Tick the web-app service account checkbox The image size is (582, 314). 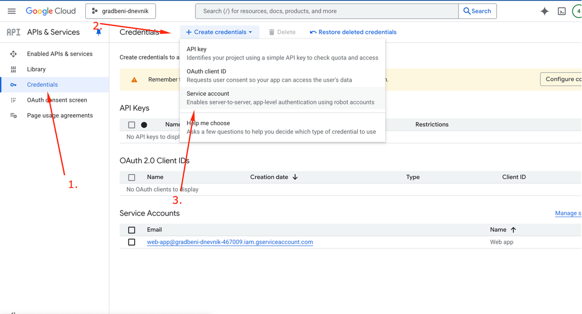click(x=131, y=242)
